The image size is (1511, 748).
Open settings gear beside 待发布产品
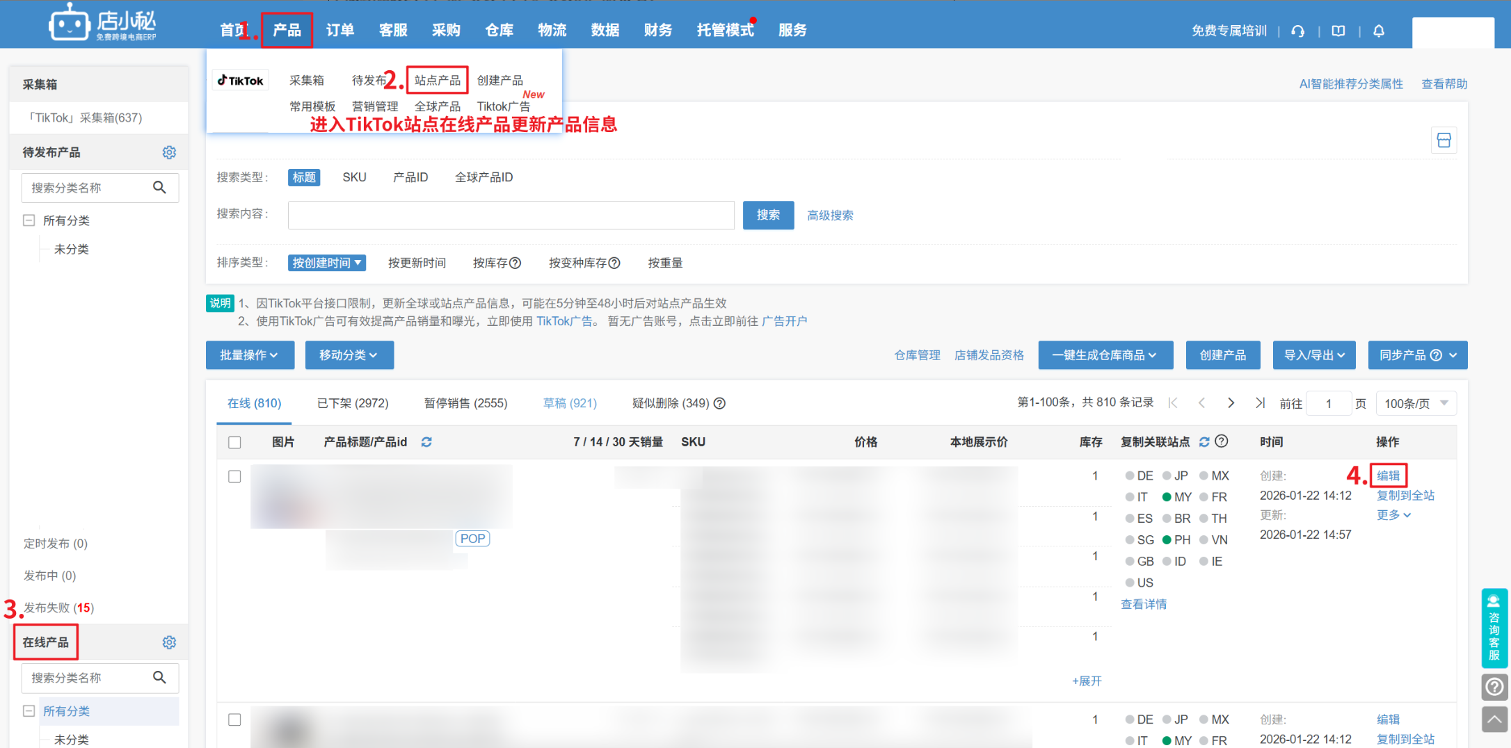point(169,152)
